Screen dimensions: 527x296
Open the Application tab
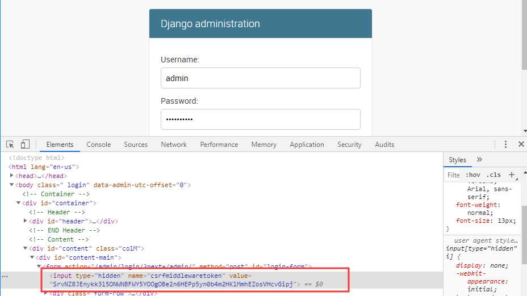pos(307,145)
